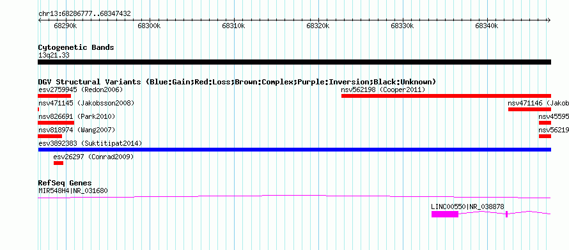Select the cut-off nsv45595 variant label

point(554,116)
